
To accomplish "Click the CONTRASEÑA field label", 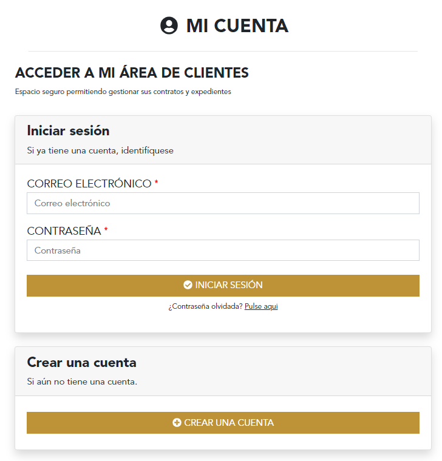I will point(64,231).
